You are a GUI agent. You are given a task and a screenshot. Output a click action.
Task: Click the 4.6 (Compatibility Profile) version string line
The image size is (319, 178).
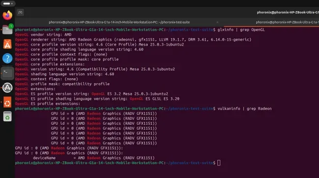click(x=95, y=69)
